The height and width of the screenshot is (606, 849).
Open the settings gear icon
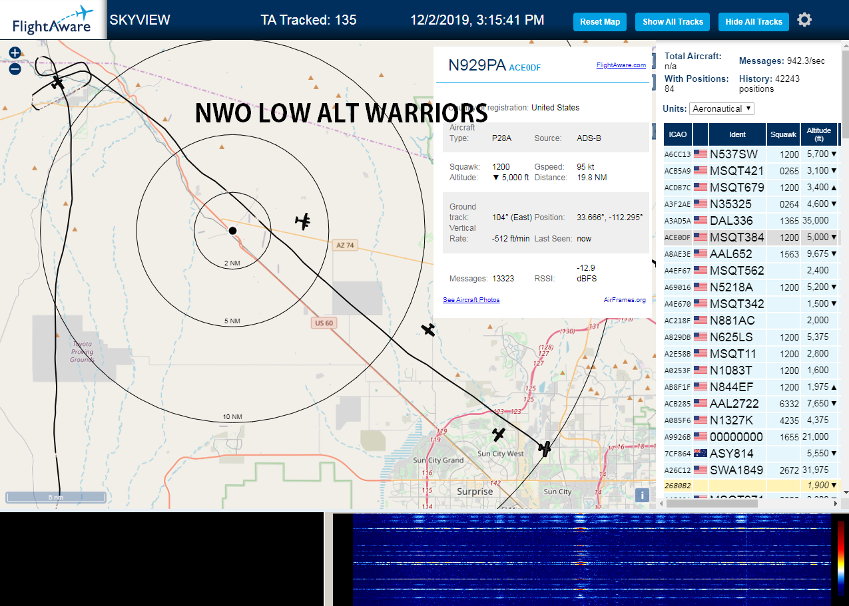click(x=804, y=20)
